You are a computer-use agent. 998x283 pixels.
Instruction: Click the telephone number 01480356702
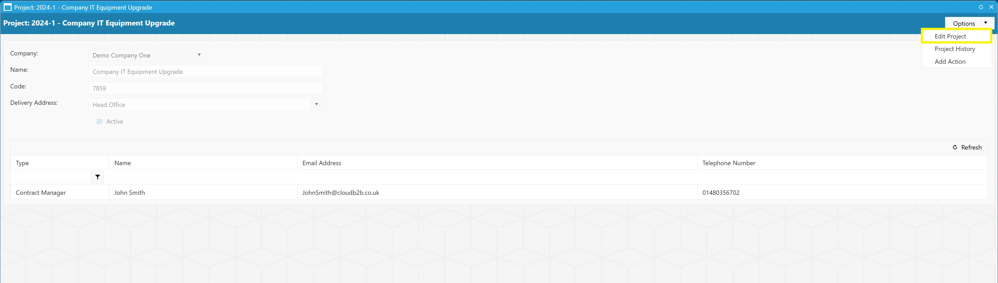(x=720, y=192)
